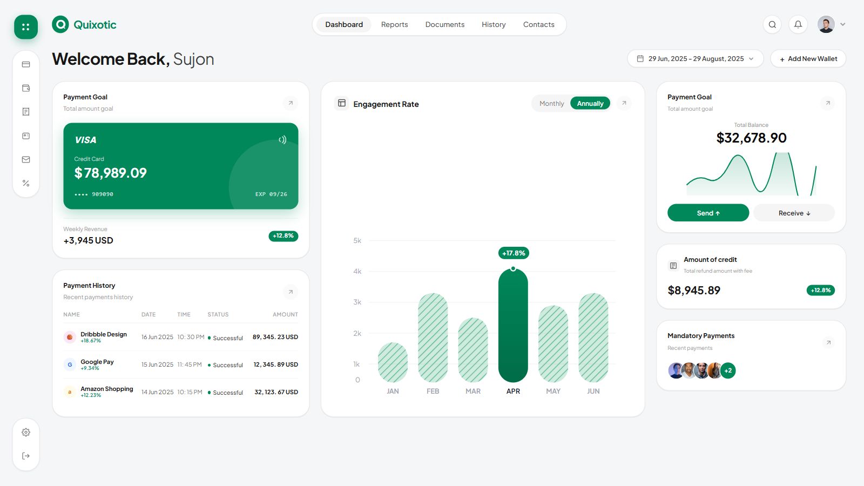The width and height of the screenshot is (864, 486).
Task: Open the mail icon in sidebar
Action: pos(26,159)
